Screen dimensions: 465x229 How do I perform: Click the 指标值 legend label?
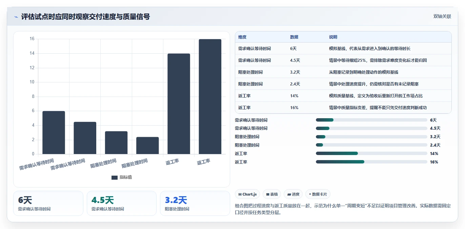[126, 177]
